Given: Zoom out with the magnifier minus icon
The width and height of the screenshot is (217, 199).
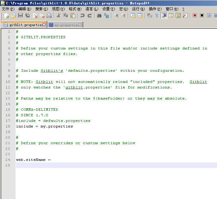Looking at the screenshot, I should click(123, 15).
